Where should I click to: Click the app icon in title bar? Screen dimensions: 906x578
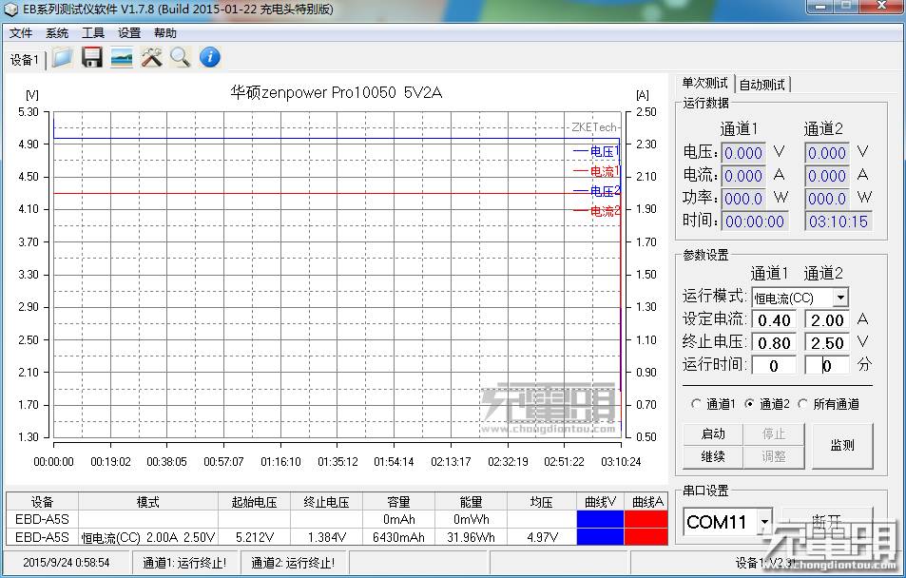[x=10, y=10]
